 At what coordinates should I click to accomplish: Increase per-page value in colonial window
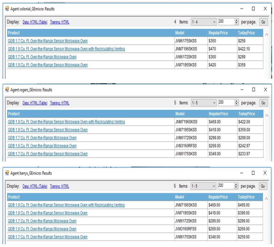pyautogui.click(x=237, y=20)
